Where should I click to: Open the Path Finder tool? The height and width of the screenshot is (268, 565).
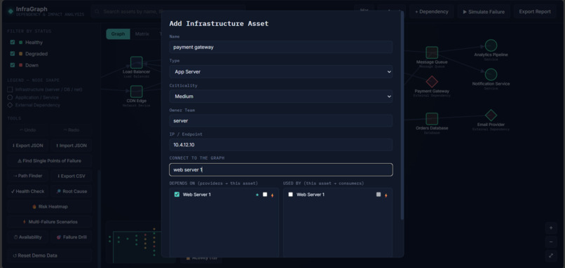coord(27,176)
